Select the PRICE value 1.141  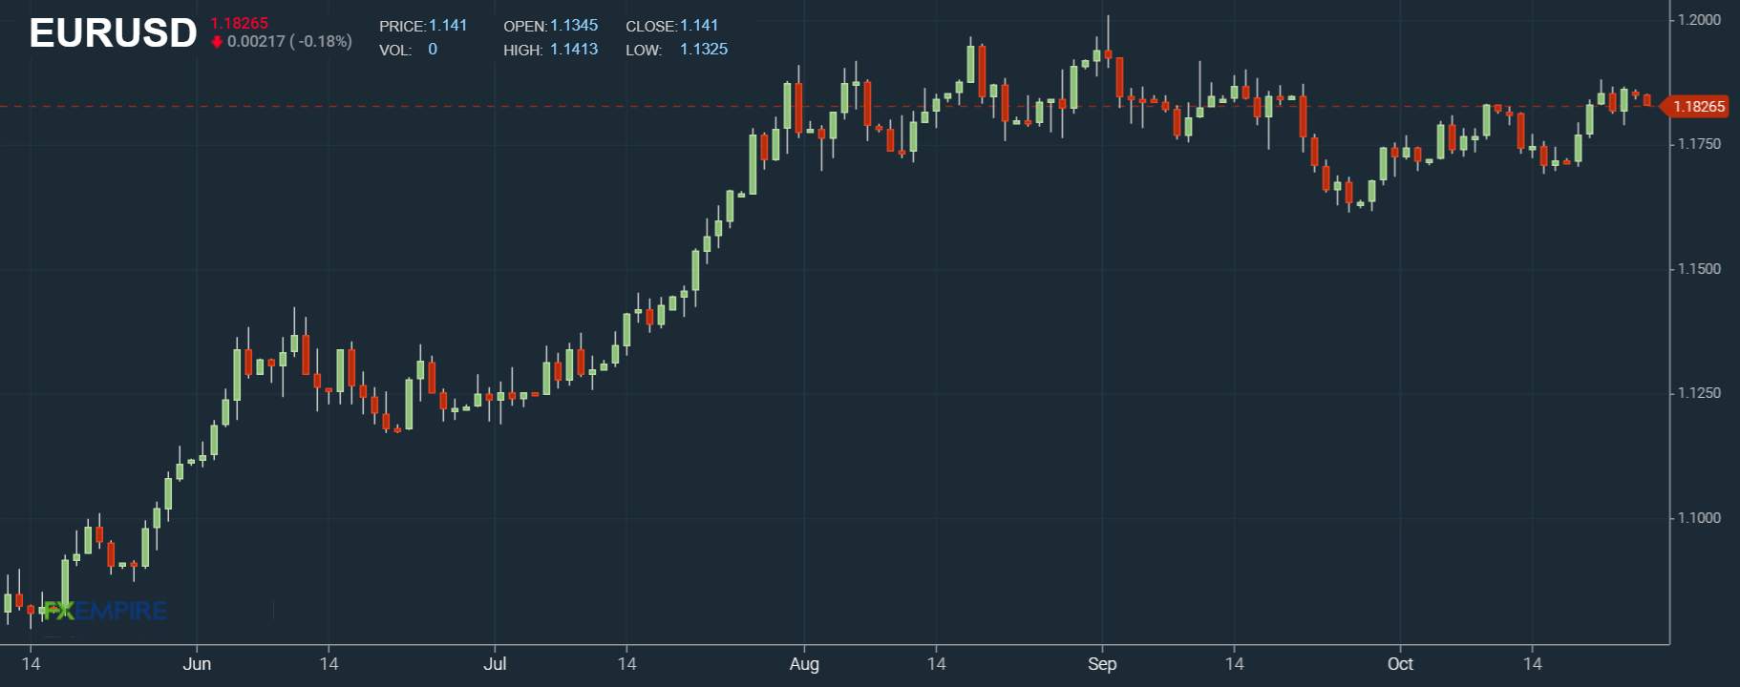448,26
